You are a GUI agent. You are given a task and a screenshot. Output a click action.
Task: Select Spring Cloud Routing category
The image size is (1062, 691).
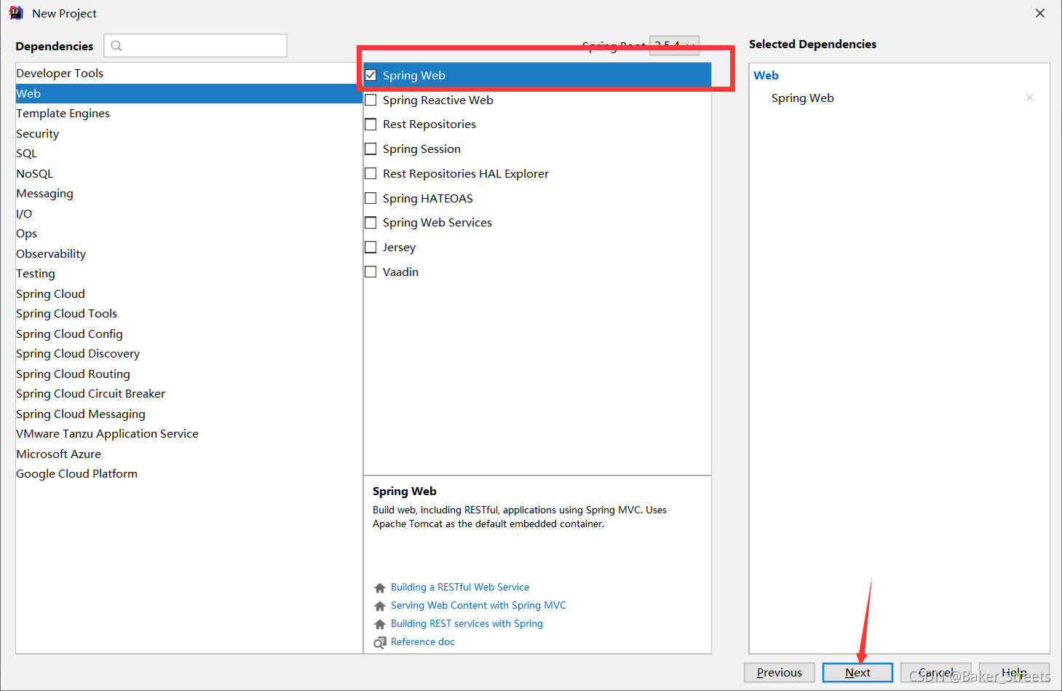[x=189, y=374]
